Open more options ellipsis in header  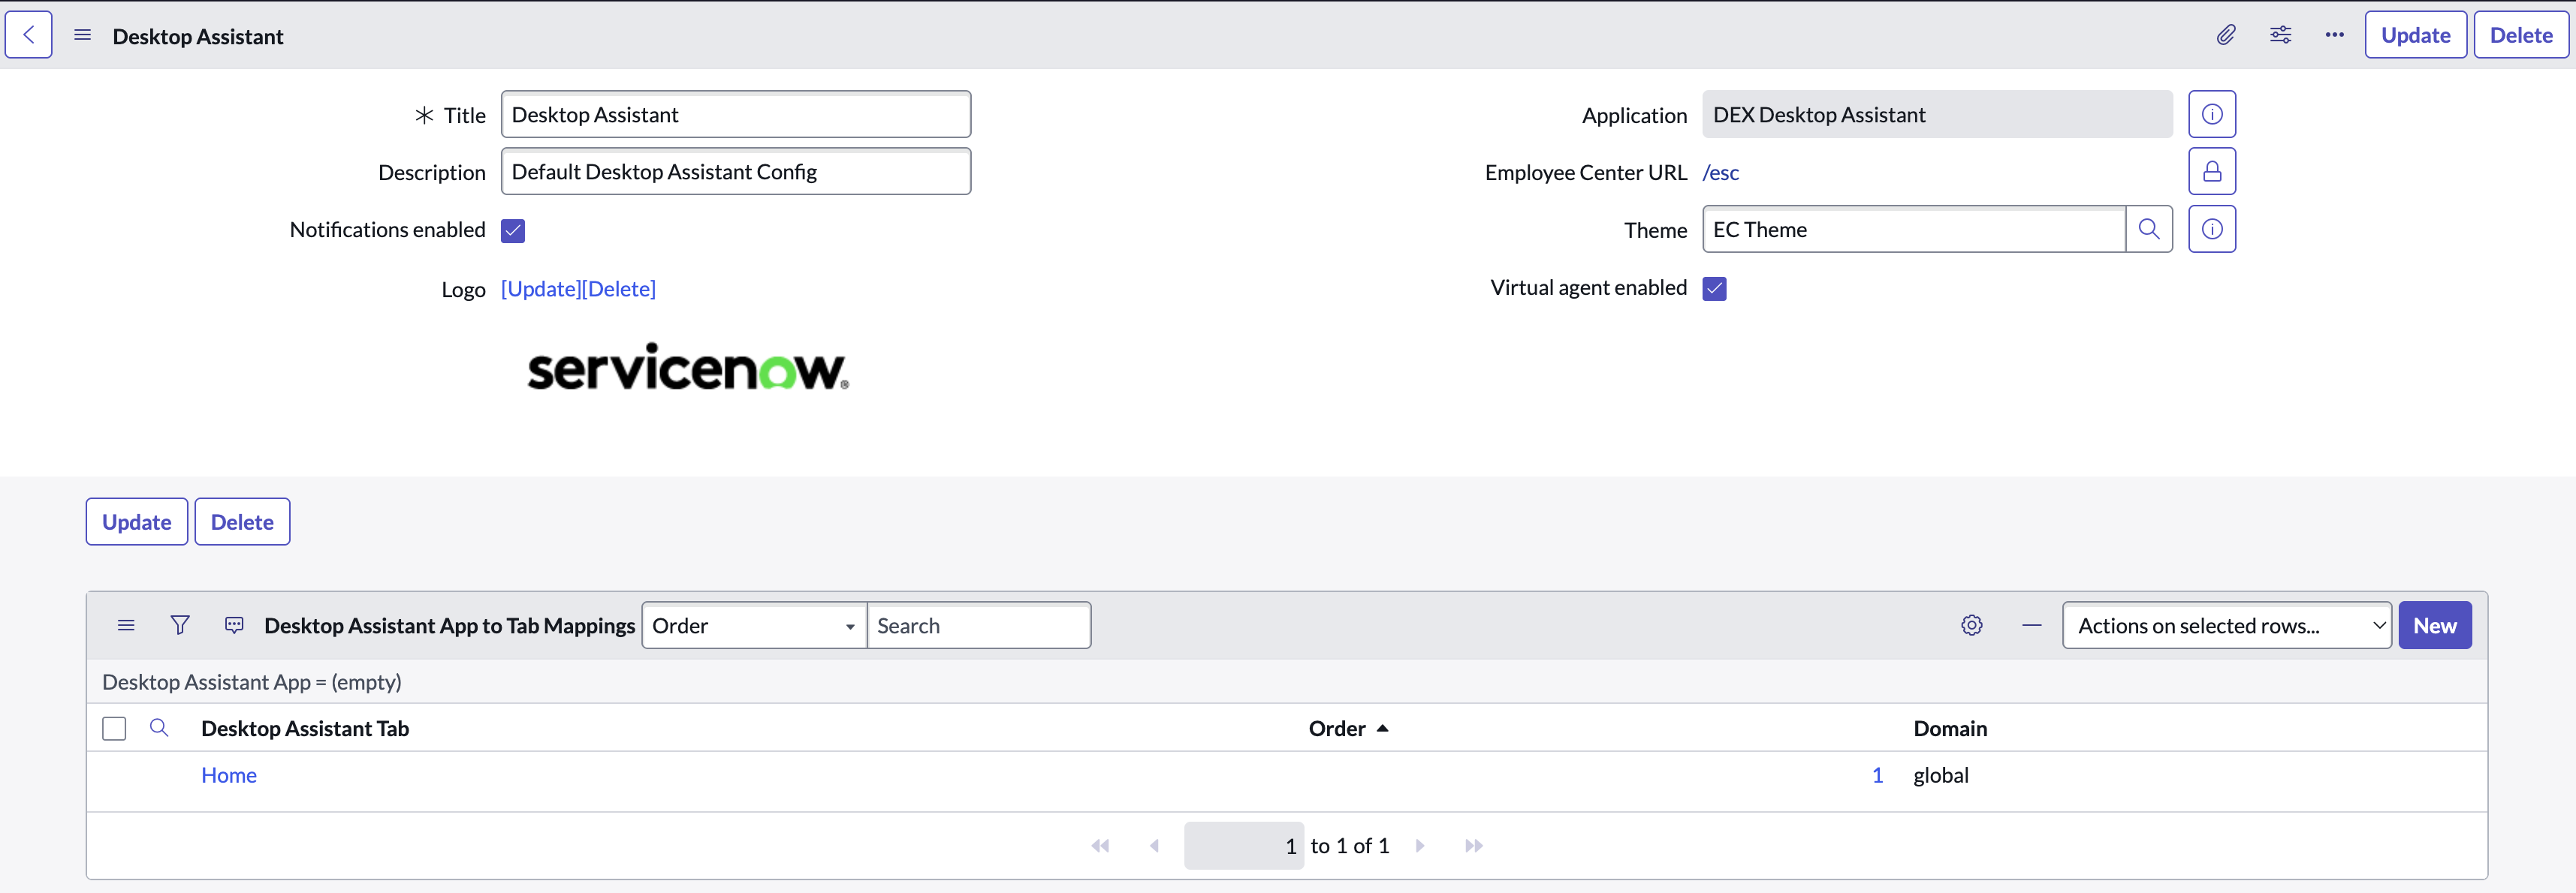2334,35
